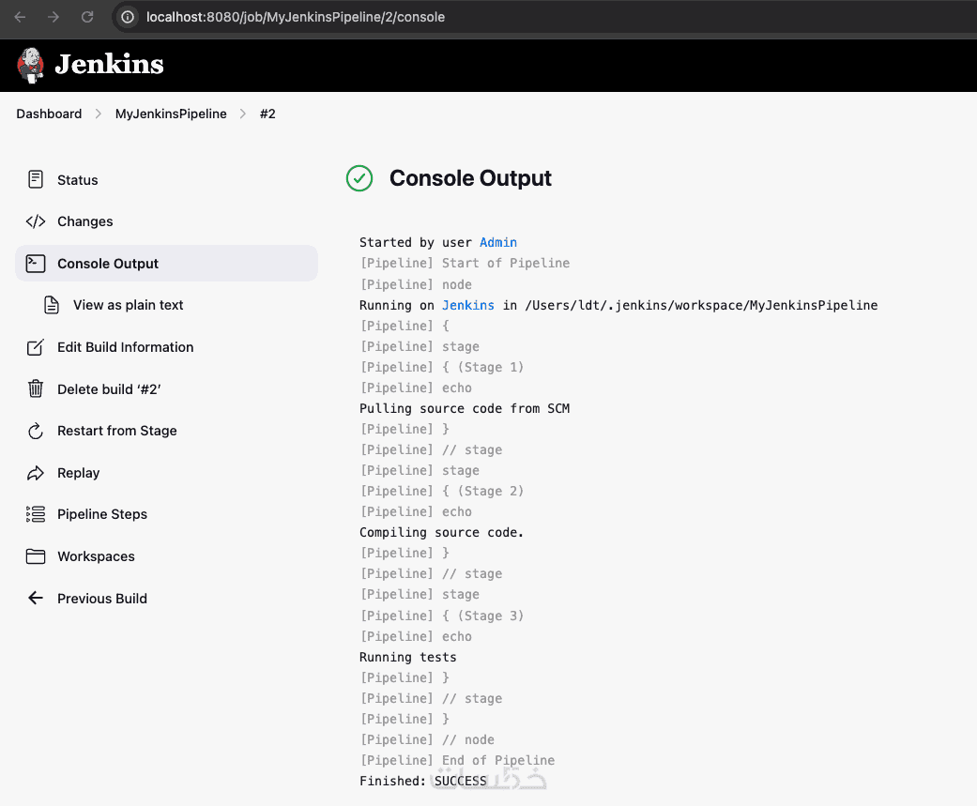Select View as plain text
This screenshot has width=977, height=806.
point(128,305)
